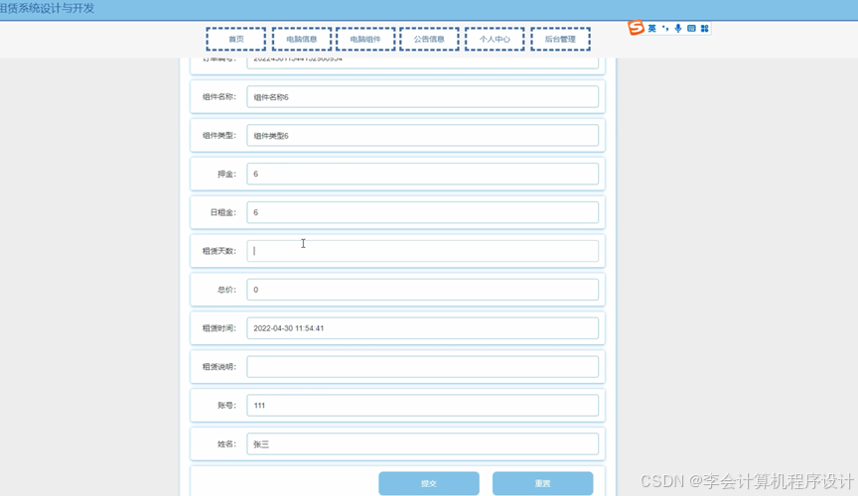Click the 日租金 input field
This screenshot has height=496, width=858.
[422, 212]
